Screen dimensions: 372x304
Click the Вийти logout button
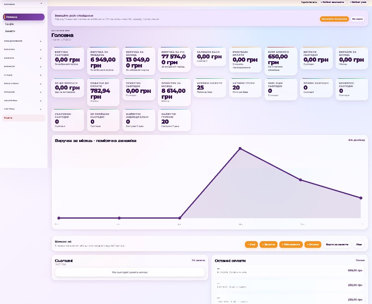pos(24,118)
